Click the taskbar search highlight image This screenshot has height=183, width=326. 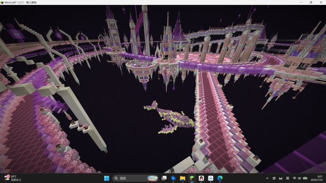(153, 178)
